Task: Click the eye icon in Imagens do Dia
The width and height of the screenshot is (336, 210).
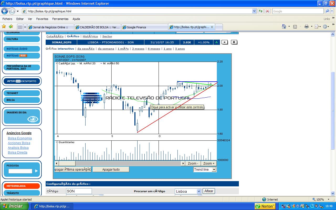Action: 33,119
